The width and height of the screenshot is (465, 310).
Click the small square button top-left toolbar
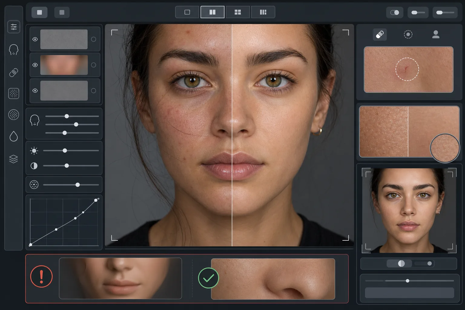(62, 12)
